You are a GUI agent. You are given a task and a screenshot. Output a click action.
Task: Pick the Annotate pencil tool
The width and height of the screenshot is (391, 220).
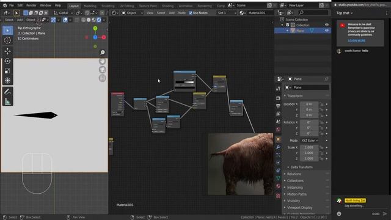tap(7, 92)
